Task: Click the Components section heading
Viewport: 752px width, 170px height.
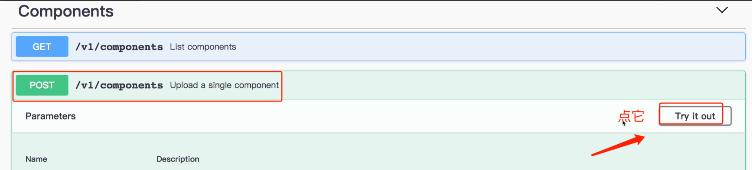Action: point(66,11)
